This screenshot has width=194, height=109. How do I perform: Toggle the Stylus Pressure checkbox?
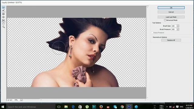pyautogui.click(x=152, y=33)
